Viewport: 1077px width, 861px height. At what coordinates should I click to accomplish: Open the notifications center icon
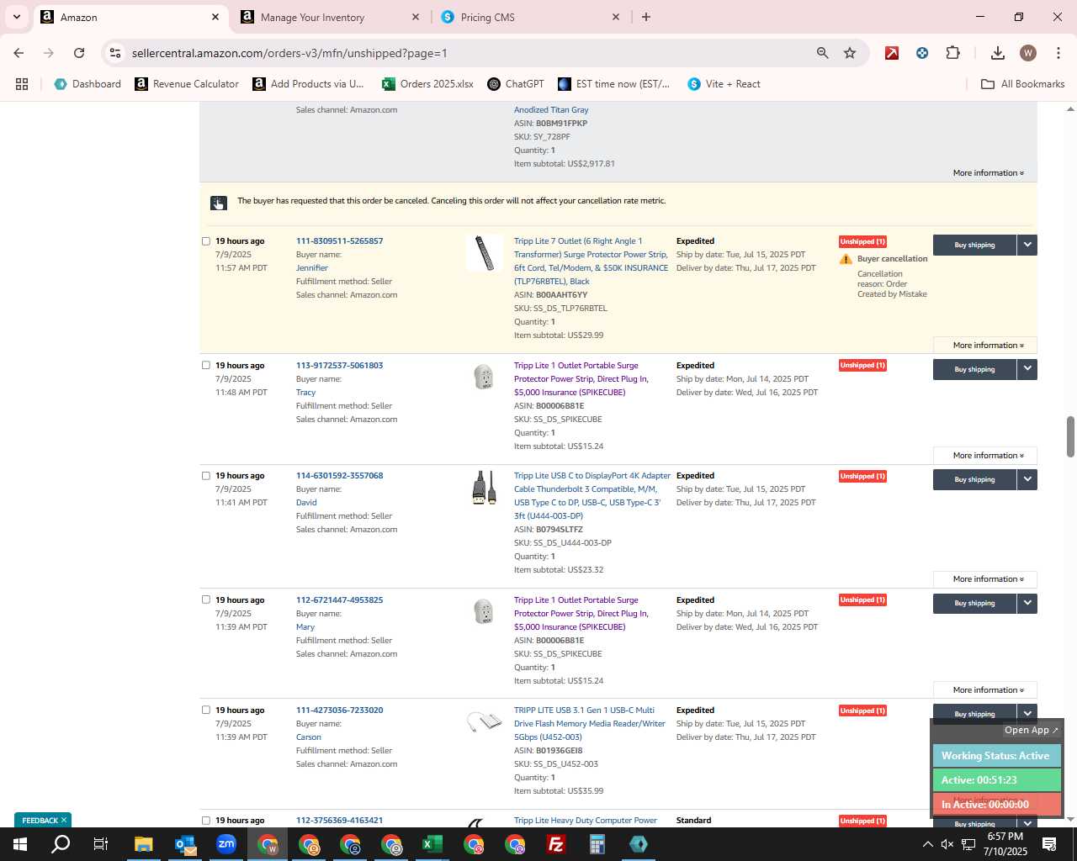tap(1049, 844)
